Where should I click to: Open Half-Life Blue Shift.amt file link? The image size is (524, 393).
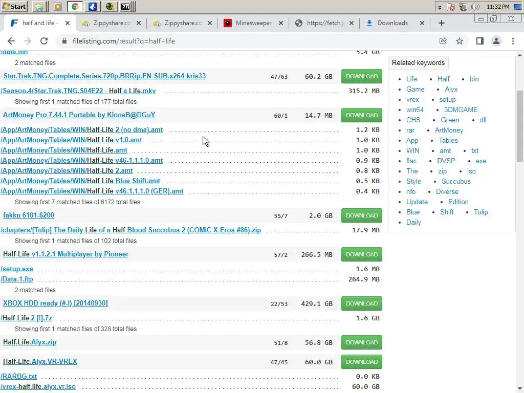80,181
